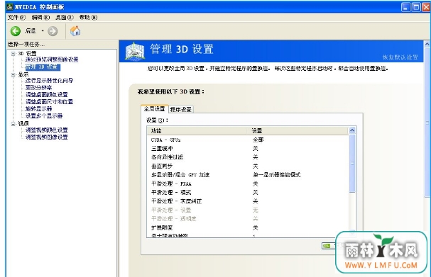The width and height of the screenshot is (431, 277).
Task: Click the main panel scrollbar thumb
Action: [x=427, y=123]
